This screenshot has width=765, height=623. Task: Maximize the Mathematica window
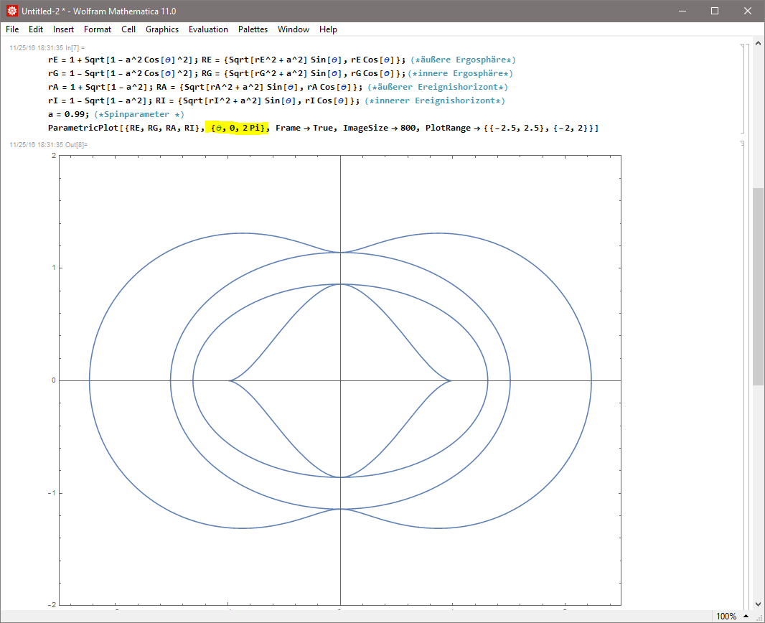point(715,11)
